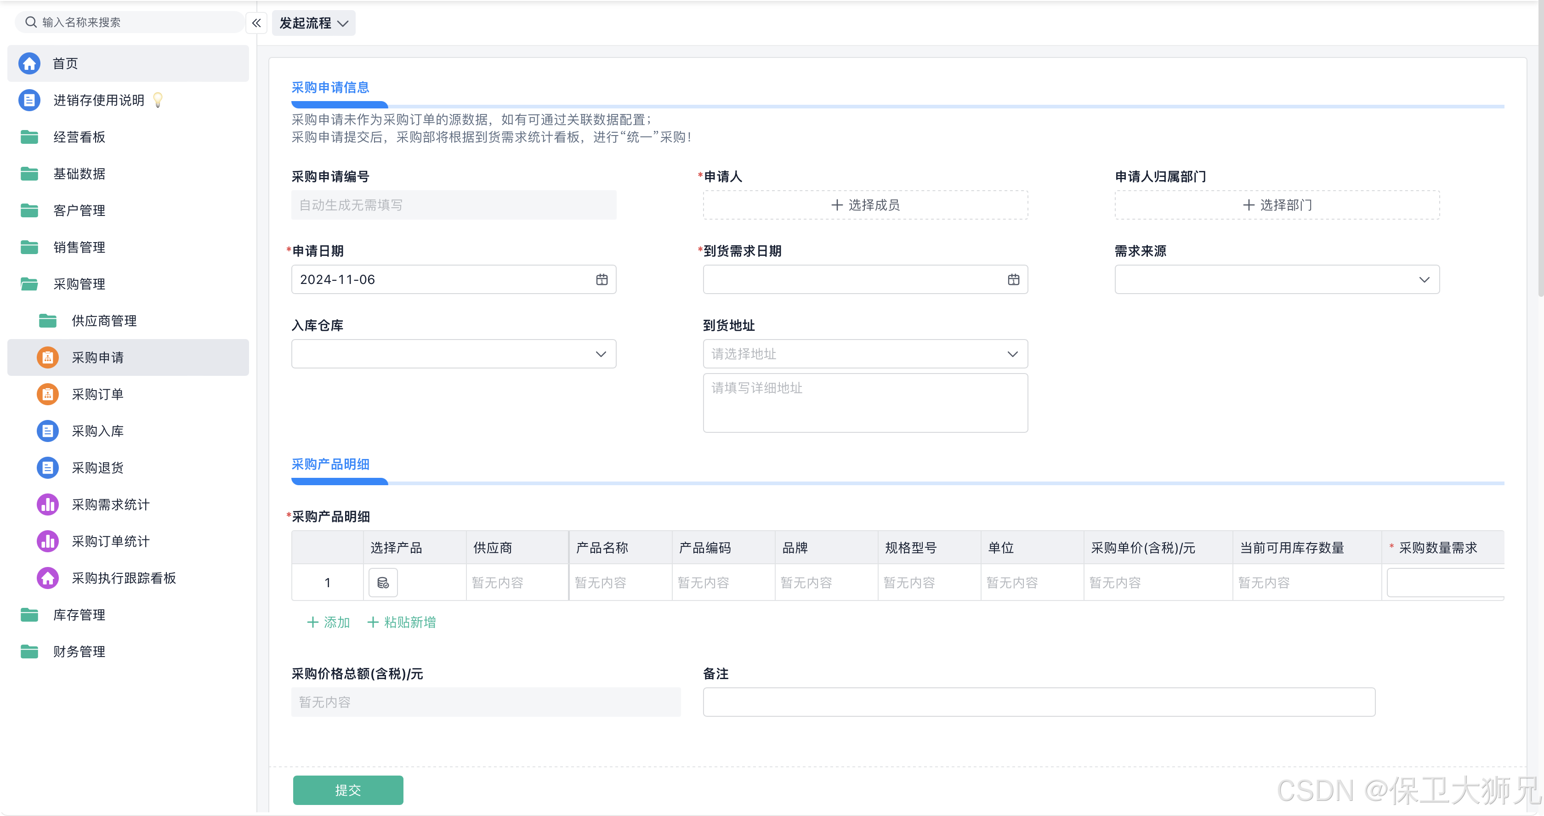This screenshot has height=816, width=1544.
Task: Open 采购订单 from the sidebar
Action: coord(98,394)
